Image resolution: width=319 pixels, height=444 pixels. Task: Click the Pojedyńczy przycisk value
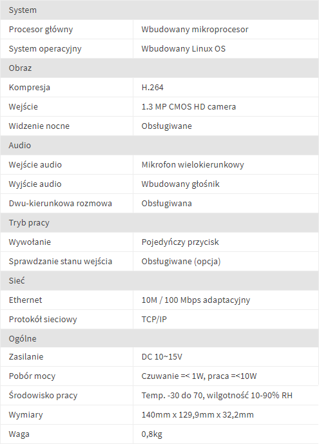pyautogui.click(x=180, y=242)
